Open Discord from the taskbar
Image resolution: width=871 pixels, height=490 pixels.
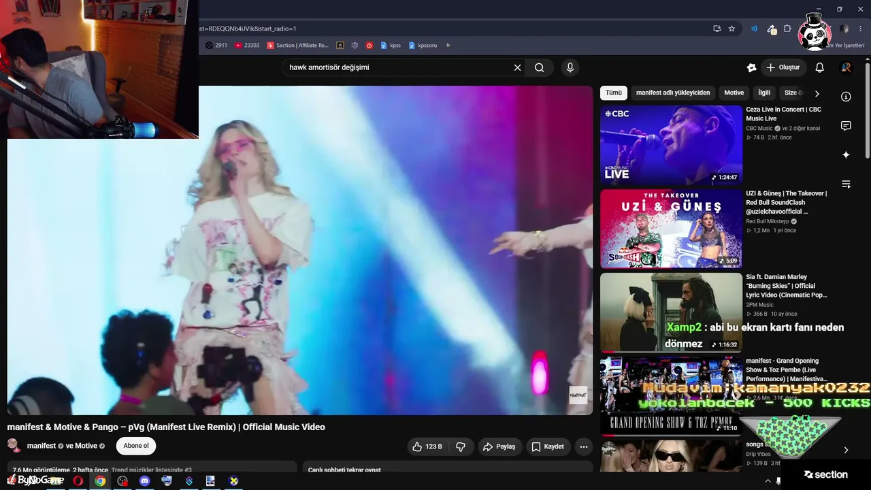pos(144,481)
